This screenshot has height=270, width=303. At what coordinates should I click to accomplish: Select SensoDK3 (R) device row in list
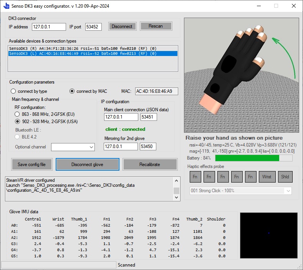(93, 48)
